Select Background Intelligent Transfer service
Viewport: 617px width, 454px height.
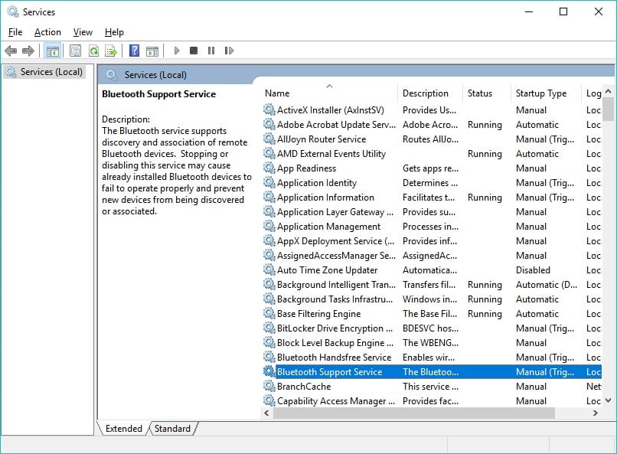pyautogui.click(x=432, y=285)
